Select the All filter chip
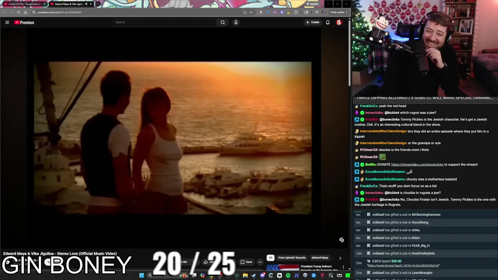The width and height of the screenshot is (498, 280). [x=270, y=257]
